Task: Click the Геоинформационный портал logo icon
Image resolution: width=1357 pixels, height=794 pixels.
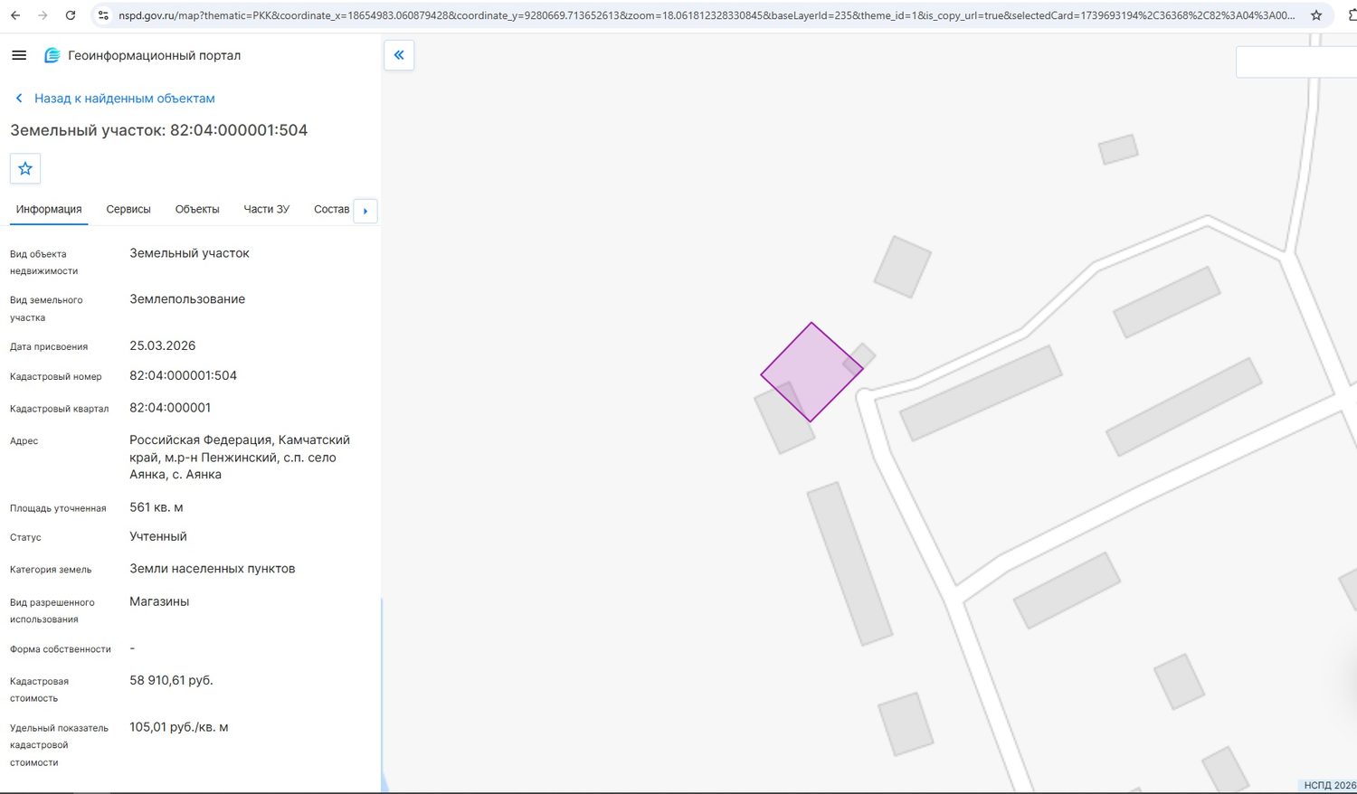Action: point(52,55)
